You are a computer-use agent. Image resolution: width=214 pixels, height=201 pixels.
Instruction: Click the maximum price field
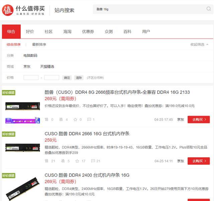(x=51, y=78)
